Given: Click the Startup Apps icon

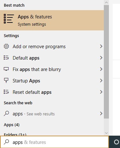Looking at the screenshot, I should coord(6,80).
